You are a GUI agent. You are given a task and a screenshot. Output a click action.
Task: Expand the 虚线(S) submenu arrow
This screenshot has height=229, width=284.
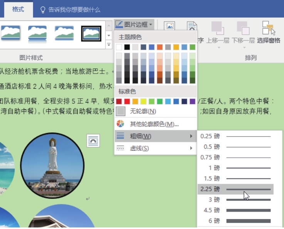pyautogui.click(x=191, y=148)
